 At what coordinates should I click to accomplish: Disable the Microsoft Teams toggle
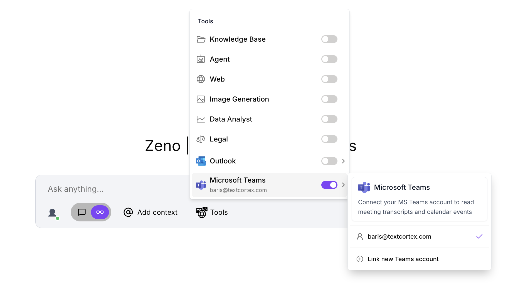click(329, 185)
